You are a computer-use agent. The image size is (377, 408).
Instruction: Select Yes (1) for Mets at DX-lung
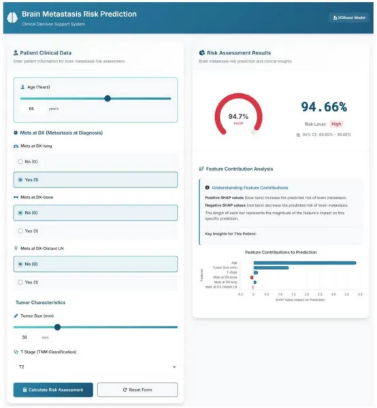click(x=95, y=180)
